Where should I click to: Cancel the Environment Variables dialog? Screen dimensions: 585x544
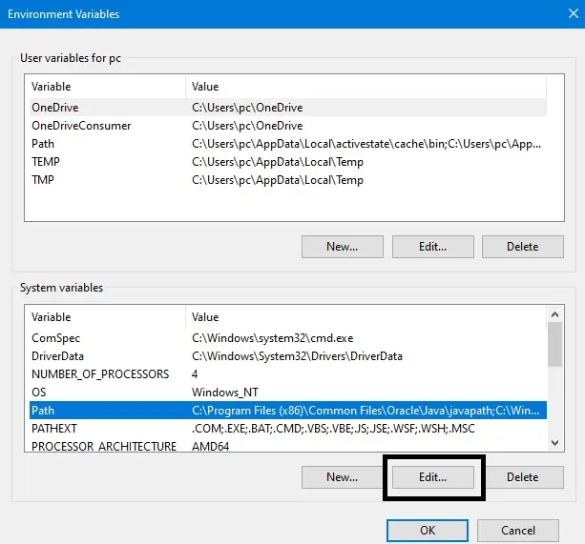[518, 531]
